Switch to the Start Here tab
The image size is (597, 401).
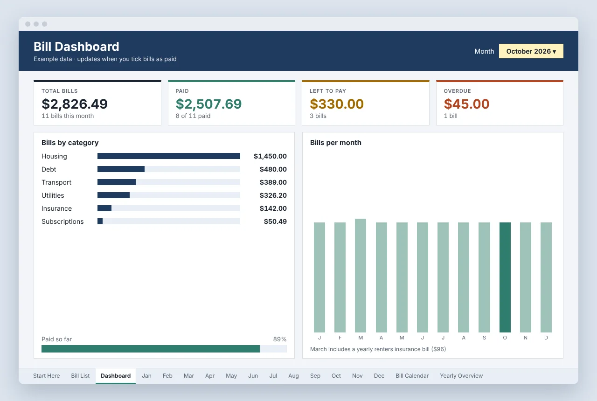pos(47,376)
